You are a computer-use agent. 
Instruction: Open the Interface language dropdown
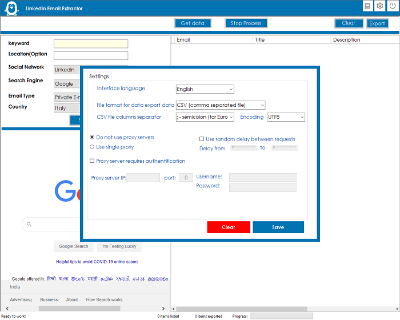[205, 89]
